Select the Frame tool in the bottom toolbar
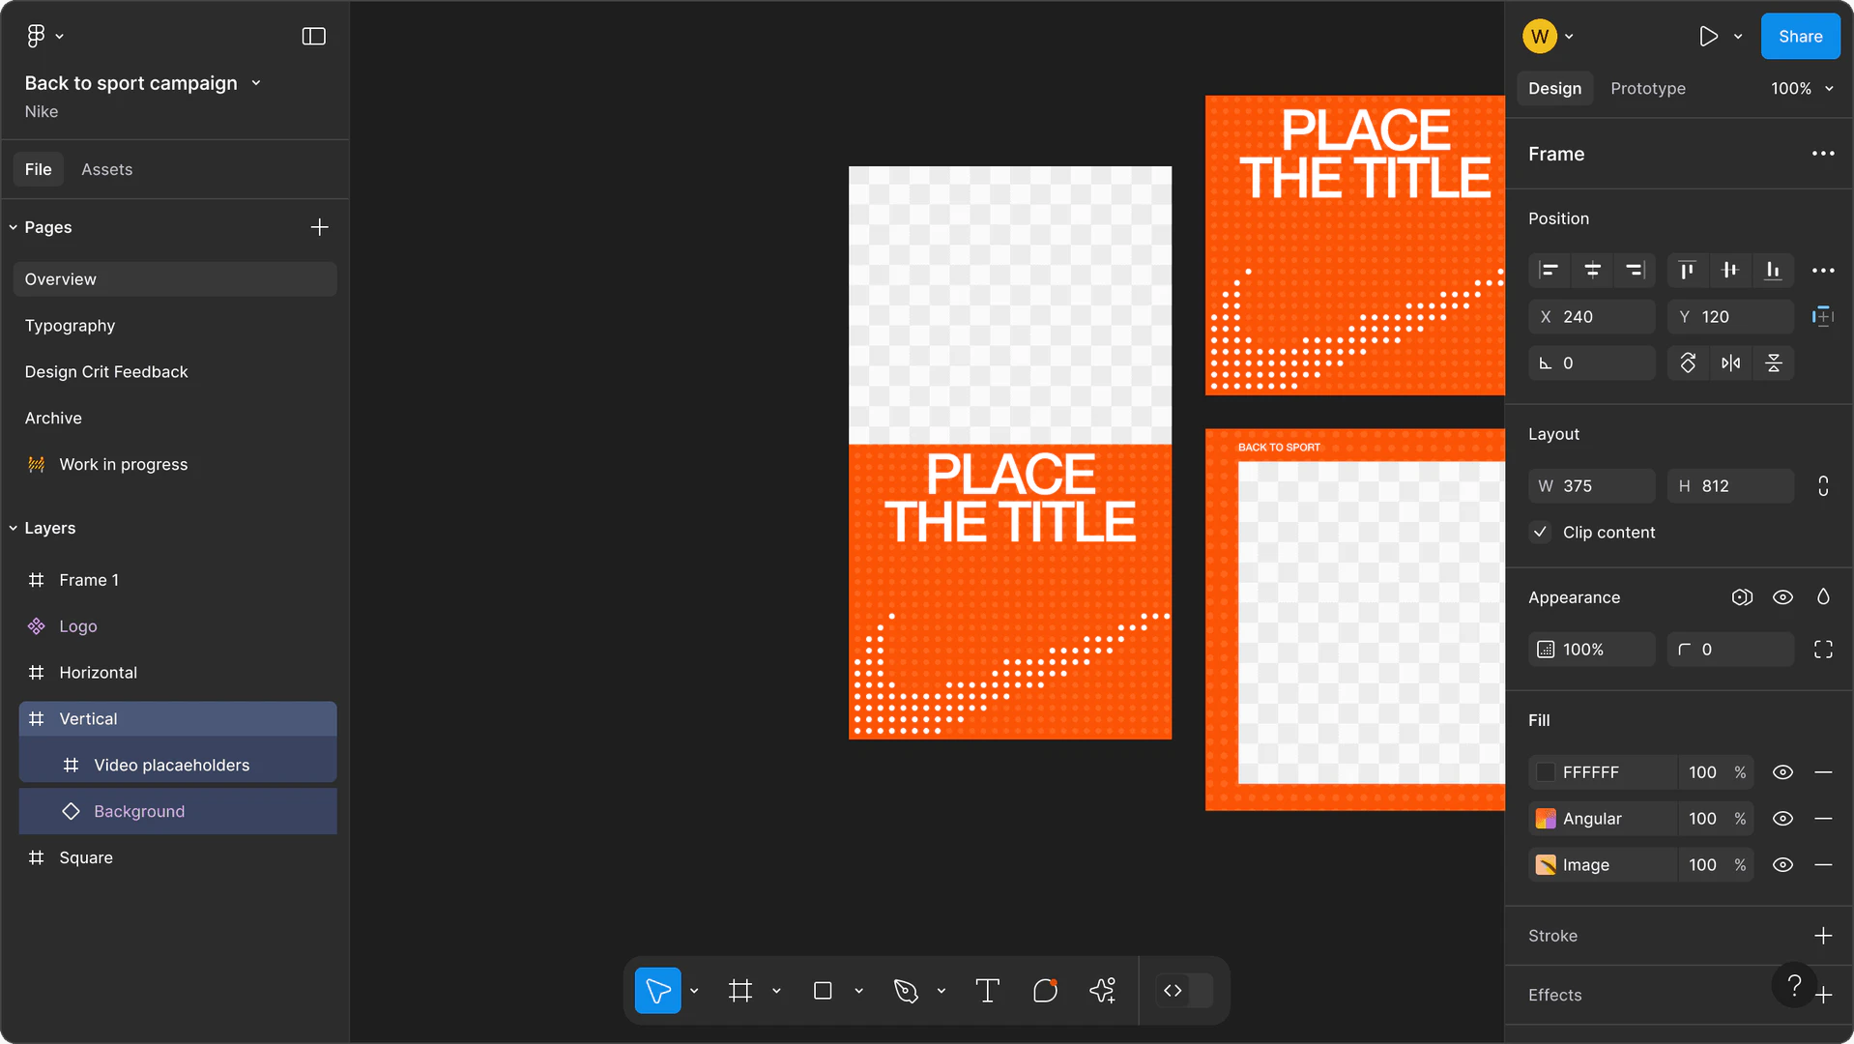 pyautogui.click(x=740, y=991)
